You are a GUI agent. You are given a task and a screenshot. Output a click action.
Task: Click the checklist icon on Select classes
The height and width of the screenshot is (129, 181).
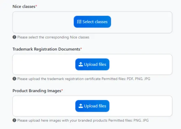pos(79,21)
